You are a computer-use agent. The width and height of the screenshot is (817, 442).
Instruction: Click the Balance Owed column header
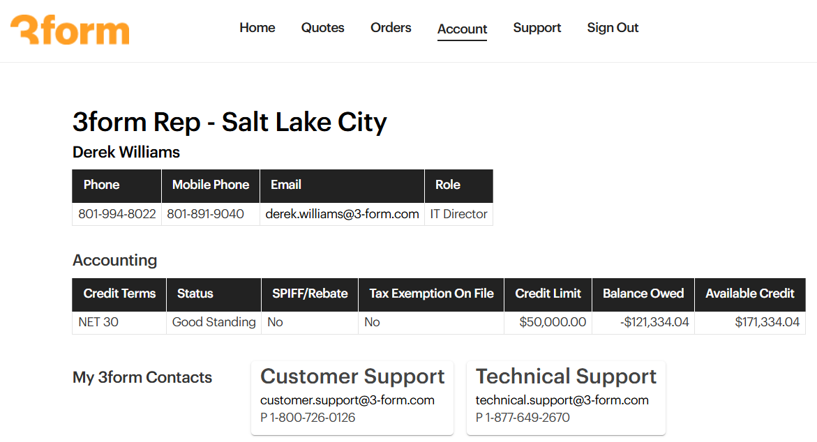(643, 294)
